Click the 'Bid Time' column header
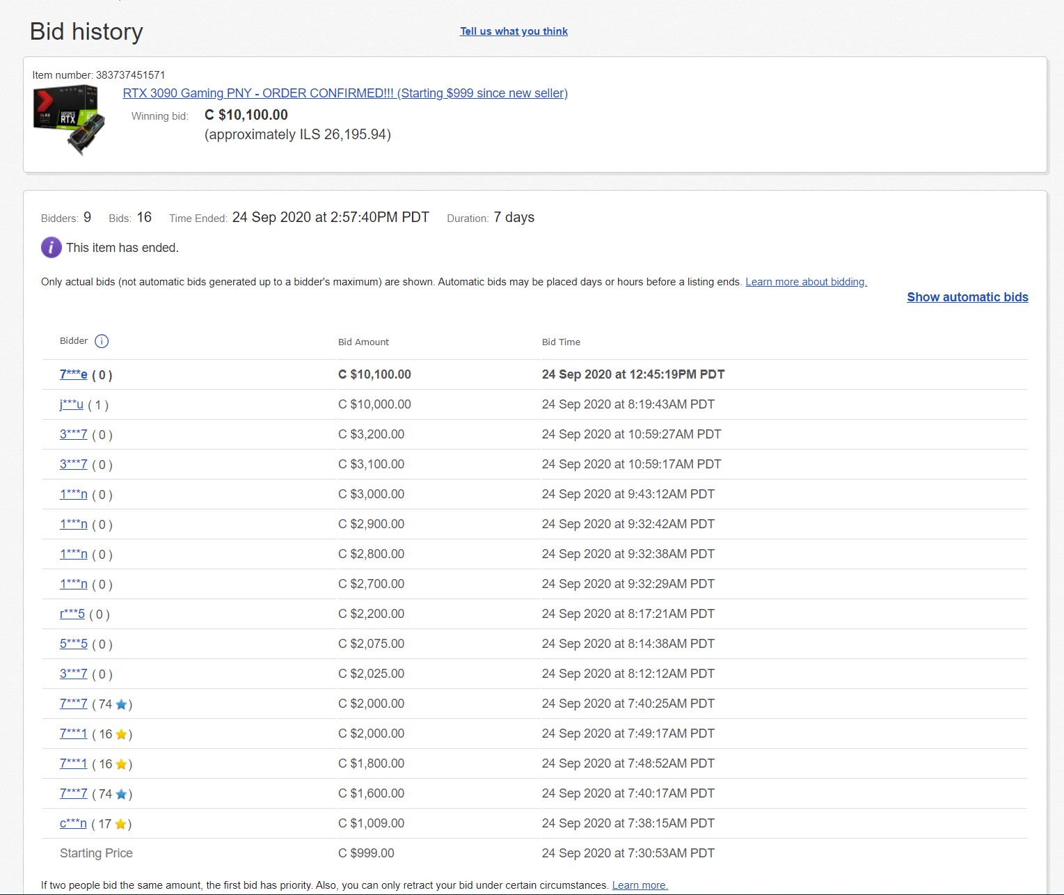Screen dimensions: 1064x895 (x=561, y=342)
